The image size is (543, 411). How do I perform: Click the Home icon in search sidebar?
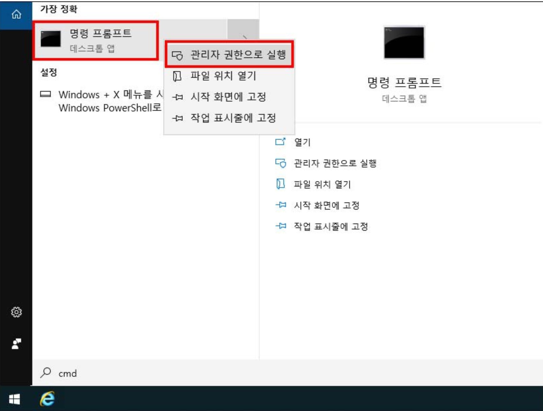pyautogui.click(x=16, y=15)
